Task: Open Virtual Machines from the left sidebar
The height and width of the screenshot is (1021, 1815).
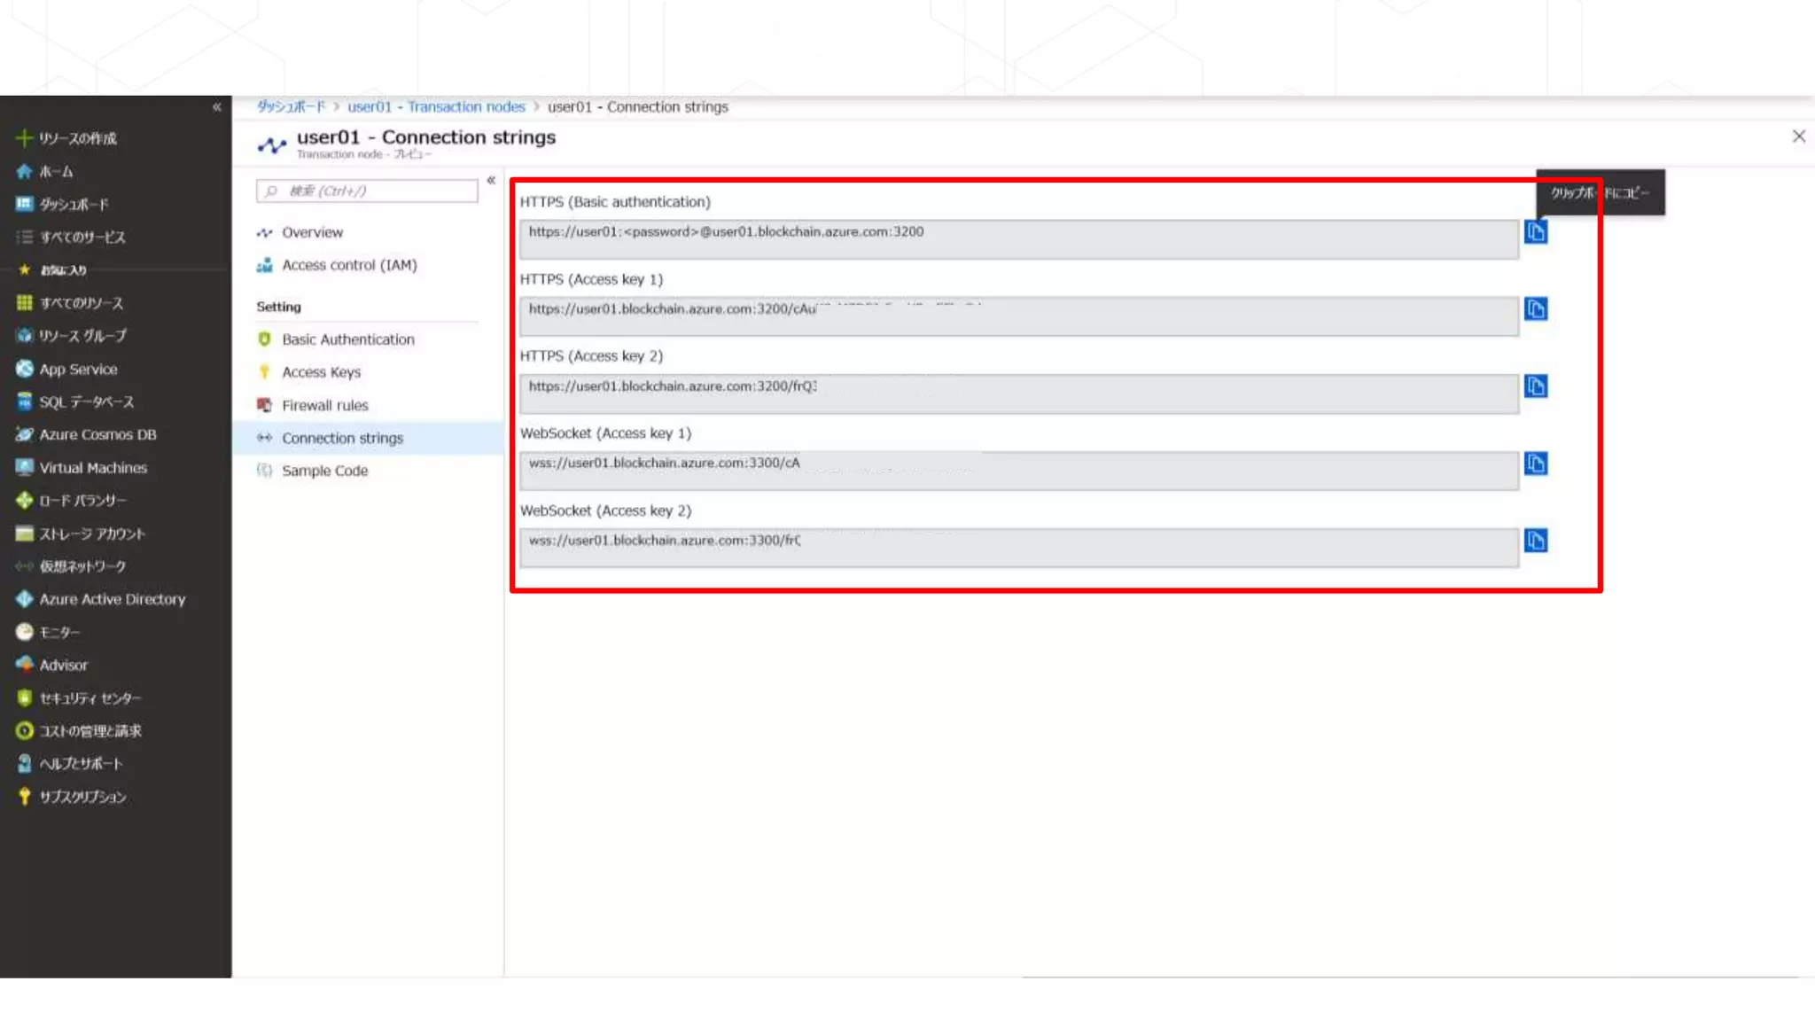Action: 92,467
